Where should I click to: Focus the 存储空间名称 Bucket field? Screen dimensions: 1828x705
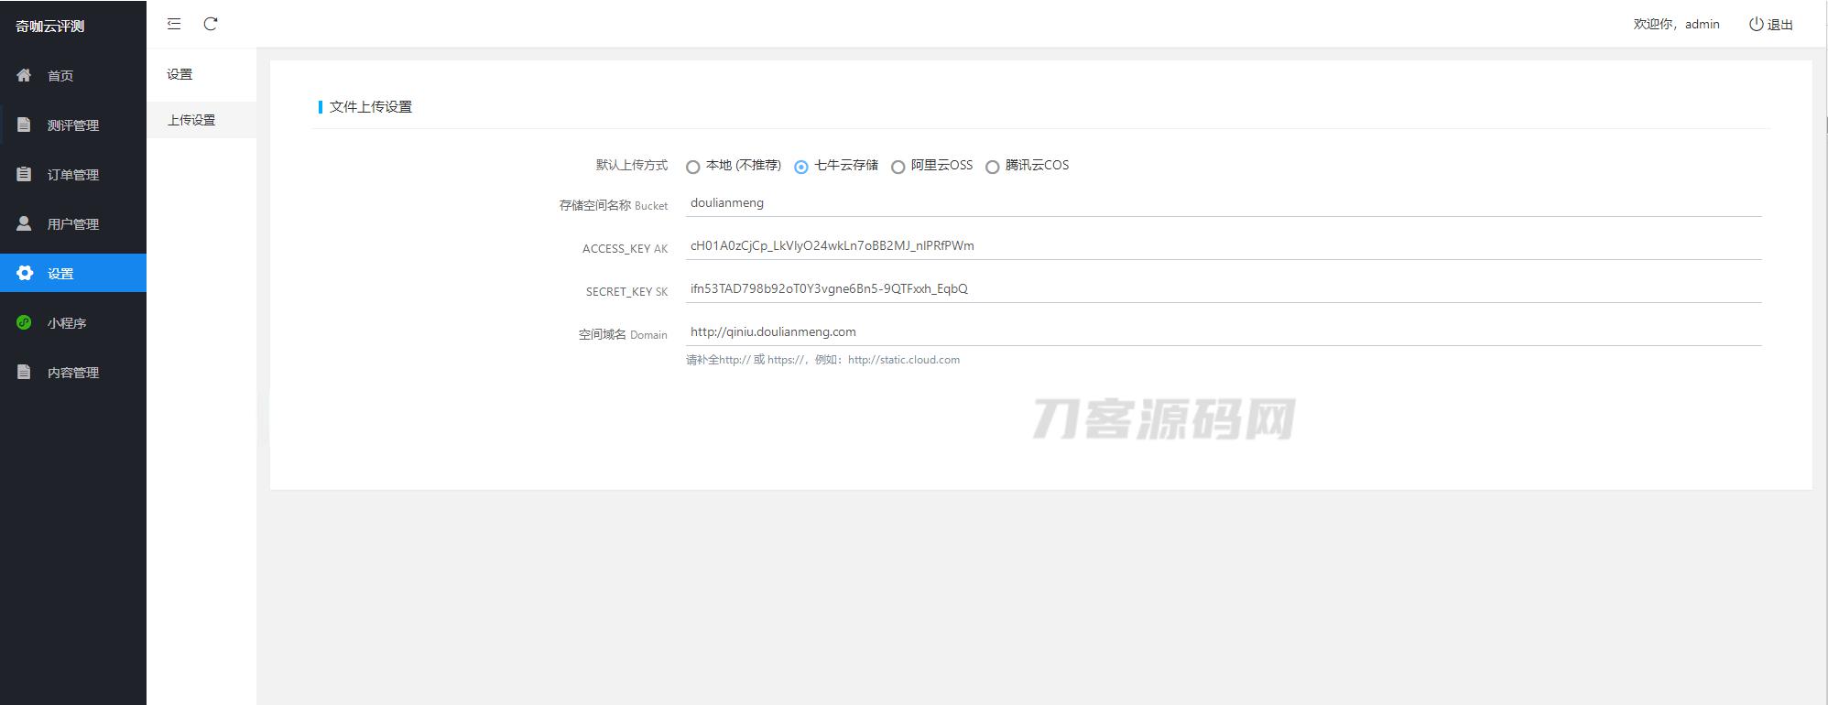pyautogui.click(x=1224, y=203)
